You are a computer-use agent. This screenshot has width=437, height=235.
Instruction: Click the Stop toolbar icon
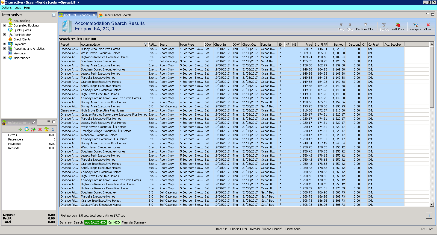(x=350, y=25)
